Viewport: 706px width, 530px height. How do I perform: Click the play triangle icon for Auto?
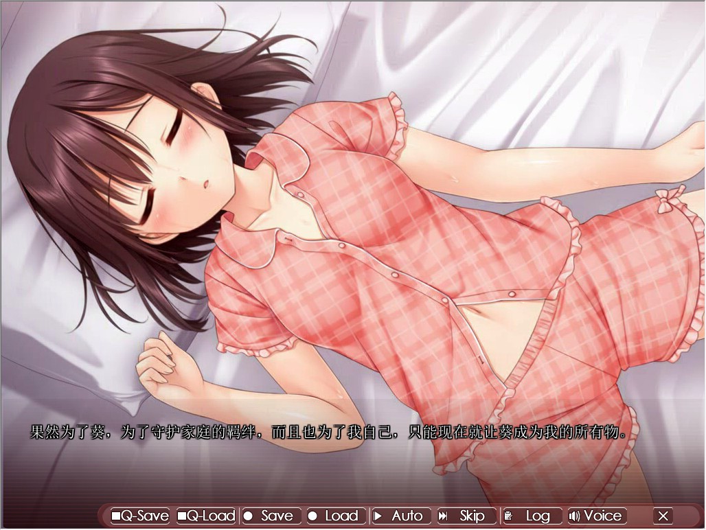[378, 516]
